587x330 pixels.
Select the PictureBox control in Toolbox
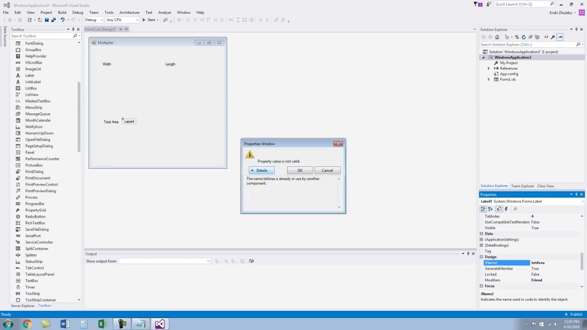pos(34,165)
